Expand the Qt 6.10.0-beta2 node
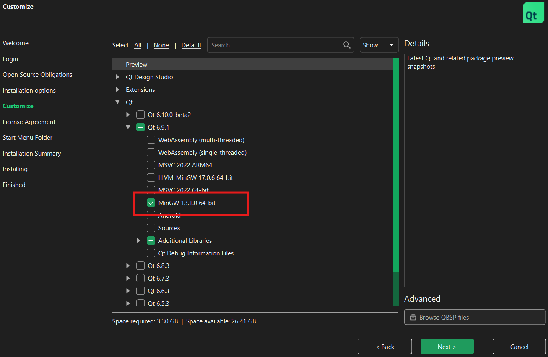Viewport: 548px width, 357px height. 128,115
